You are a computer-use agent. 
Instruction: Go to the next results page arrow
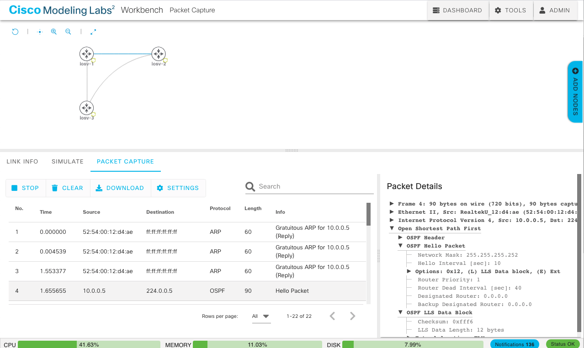click(x=352, y=316)
